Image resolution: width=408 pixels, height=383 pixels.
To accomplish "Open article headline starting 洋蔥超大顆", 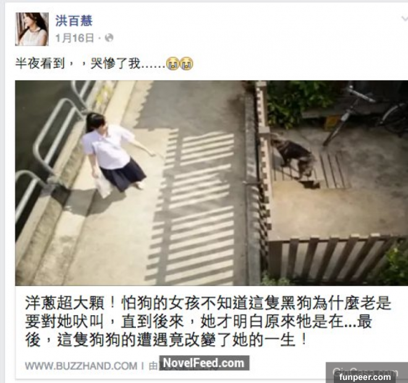I will click(208, 321).
